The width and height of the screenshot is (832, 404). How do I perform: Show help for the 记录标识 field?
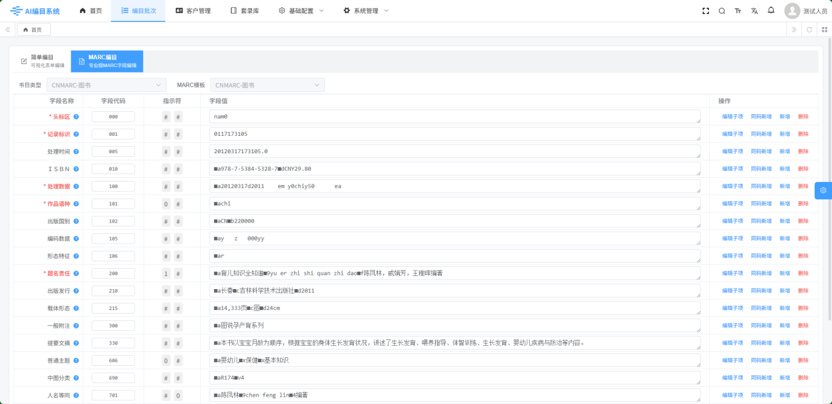[76, 134]
